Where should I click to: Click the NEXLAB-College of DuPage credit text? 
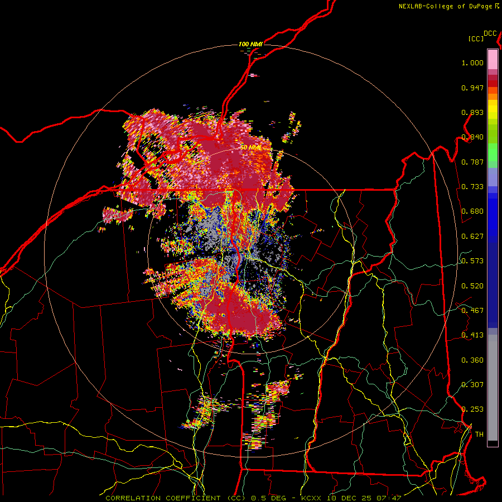pos(446,6)
